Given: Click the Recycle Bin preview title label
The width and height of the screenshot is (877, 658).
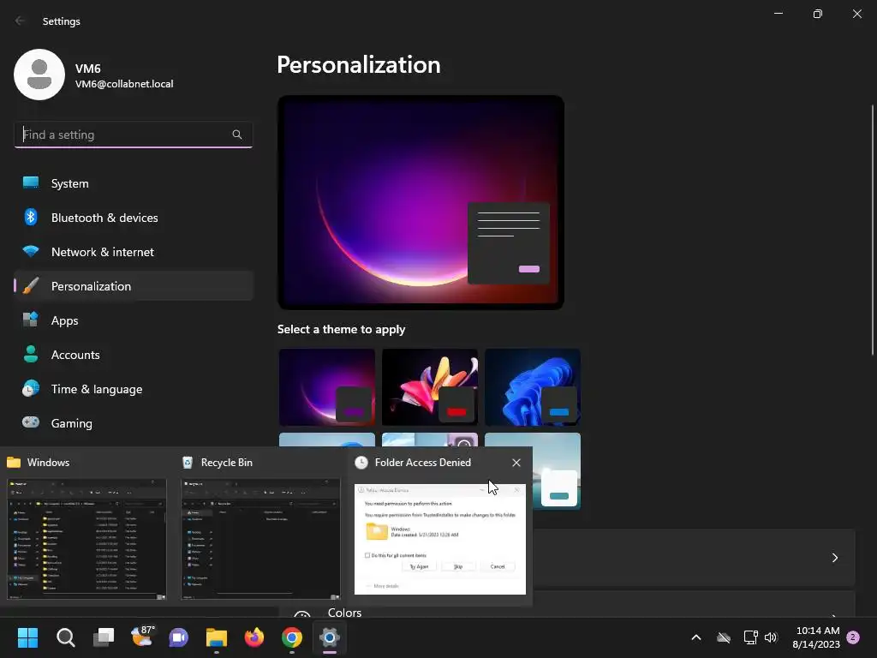Looking at the screenshot, I should (226, 463).
